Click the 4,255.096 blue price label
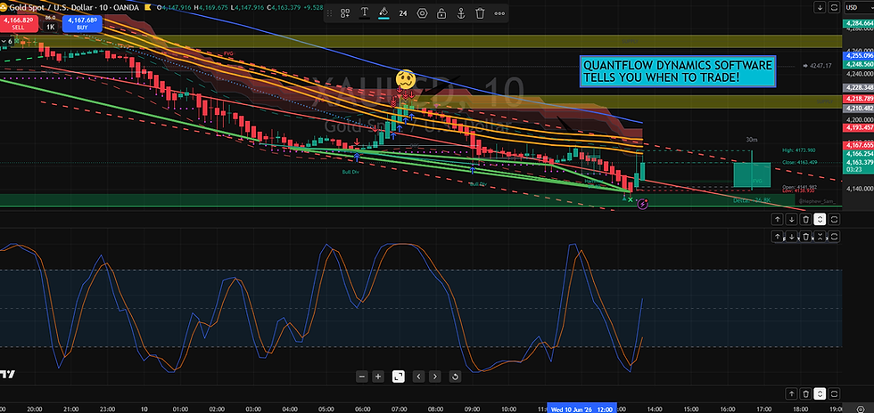The width and height of the screenshot is (874, 413). (858, 56)
